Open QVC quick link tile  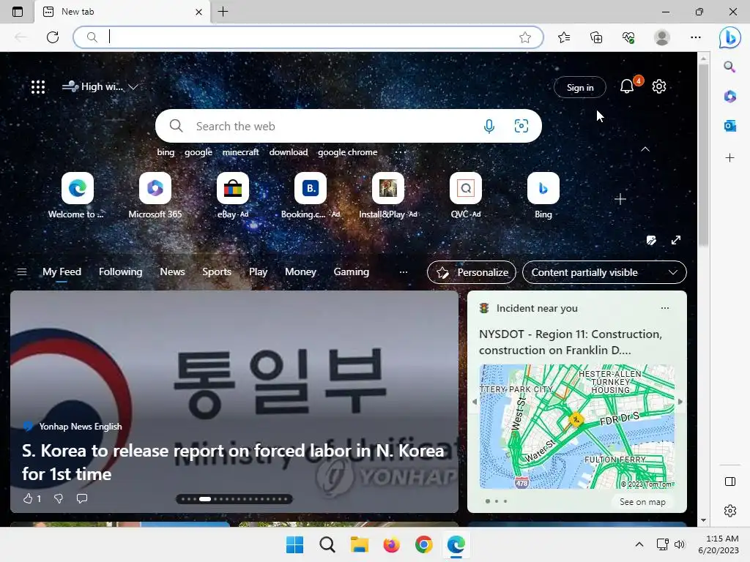point(465,188)
